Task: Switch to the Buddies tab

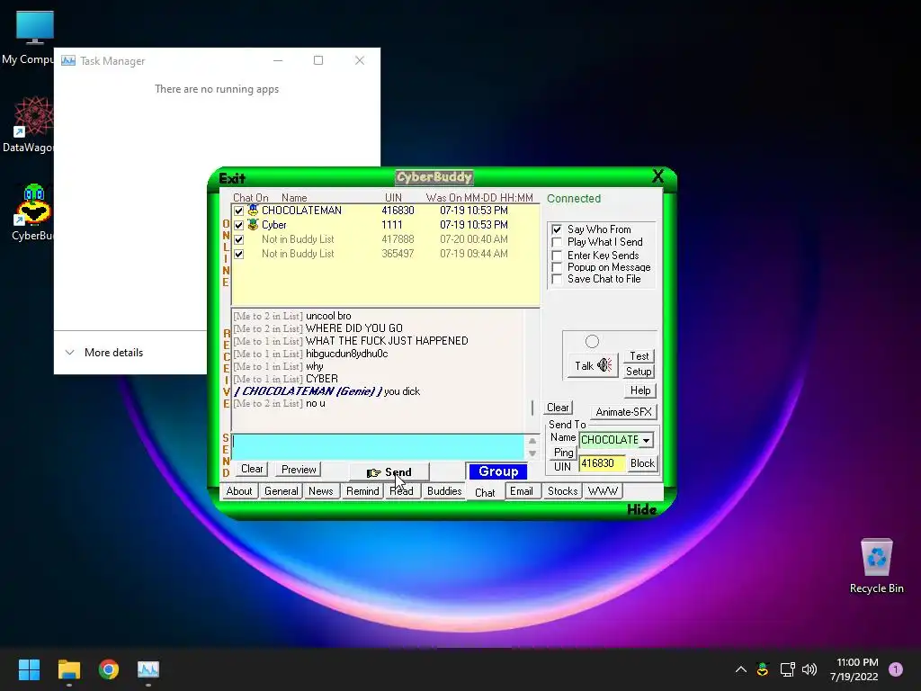Action: (444, 491)
